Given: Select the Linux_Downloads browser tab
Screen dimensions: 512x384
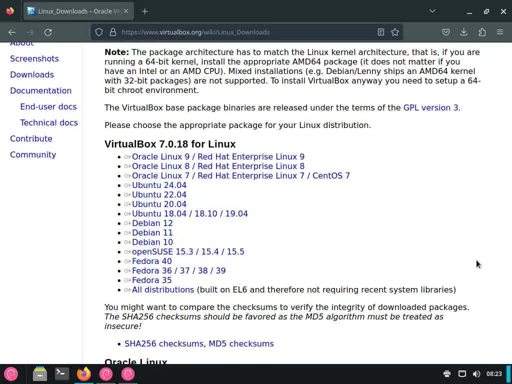Looking at the screenshot, I should click(78, 11).
